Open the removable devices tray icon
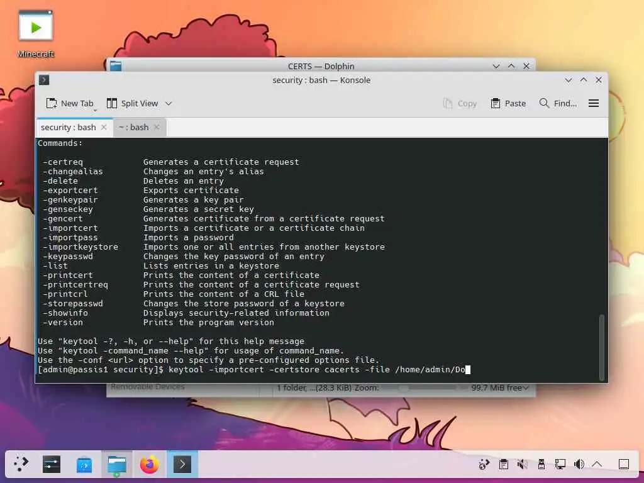The width and height of the screenshot is (644, 483). [541, 465]
